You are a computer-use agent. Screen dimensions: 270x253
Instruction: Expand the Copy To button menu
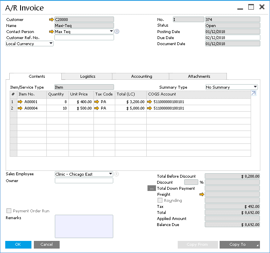258,245
